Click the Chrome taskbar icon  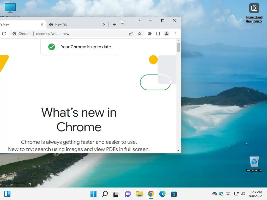click(151, 194)
